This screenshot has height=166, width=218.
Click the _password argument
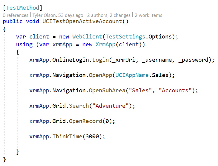[193, 60]
